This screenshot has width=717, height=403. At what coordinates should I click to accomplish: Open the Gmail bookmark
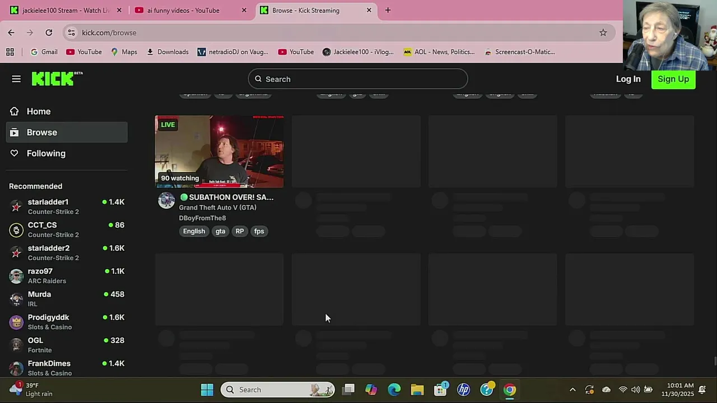(x=44, y=52)
